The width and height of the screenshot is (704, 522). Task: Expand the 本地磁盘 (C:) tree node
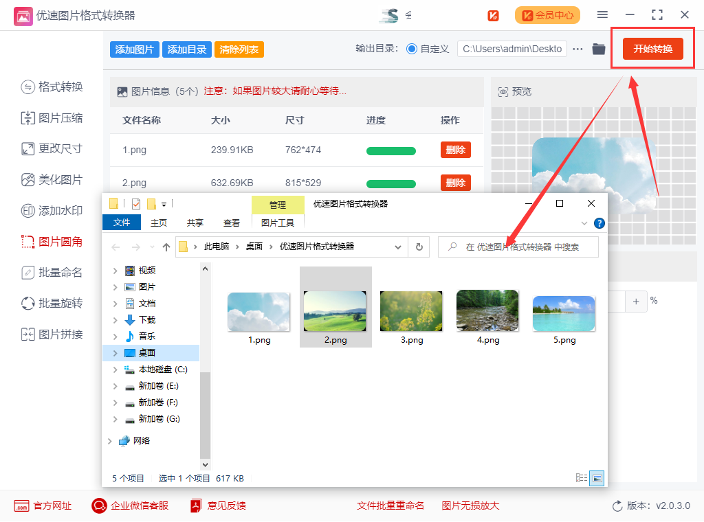tap(115, 370)
